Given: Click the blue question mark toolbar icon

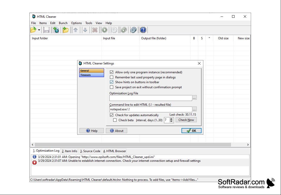Looking at the screenshot, I should [x=143, y=30].
